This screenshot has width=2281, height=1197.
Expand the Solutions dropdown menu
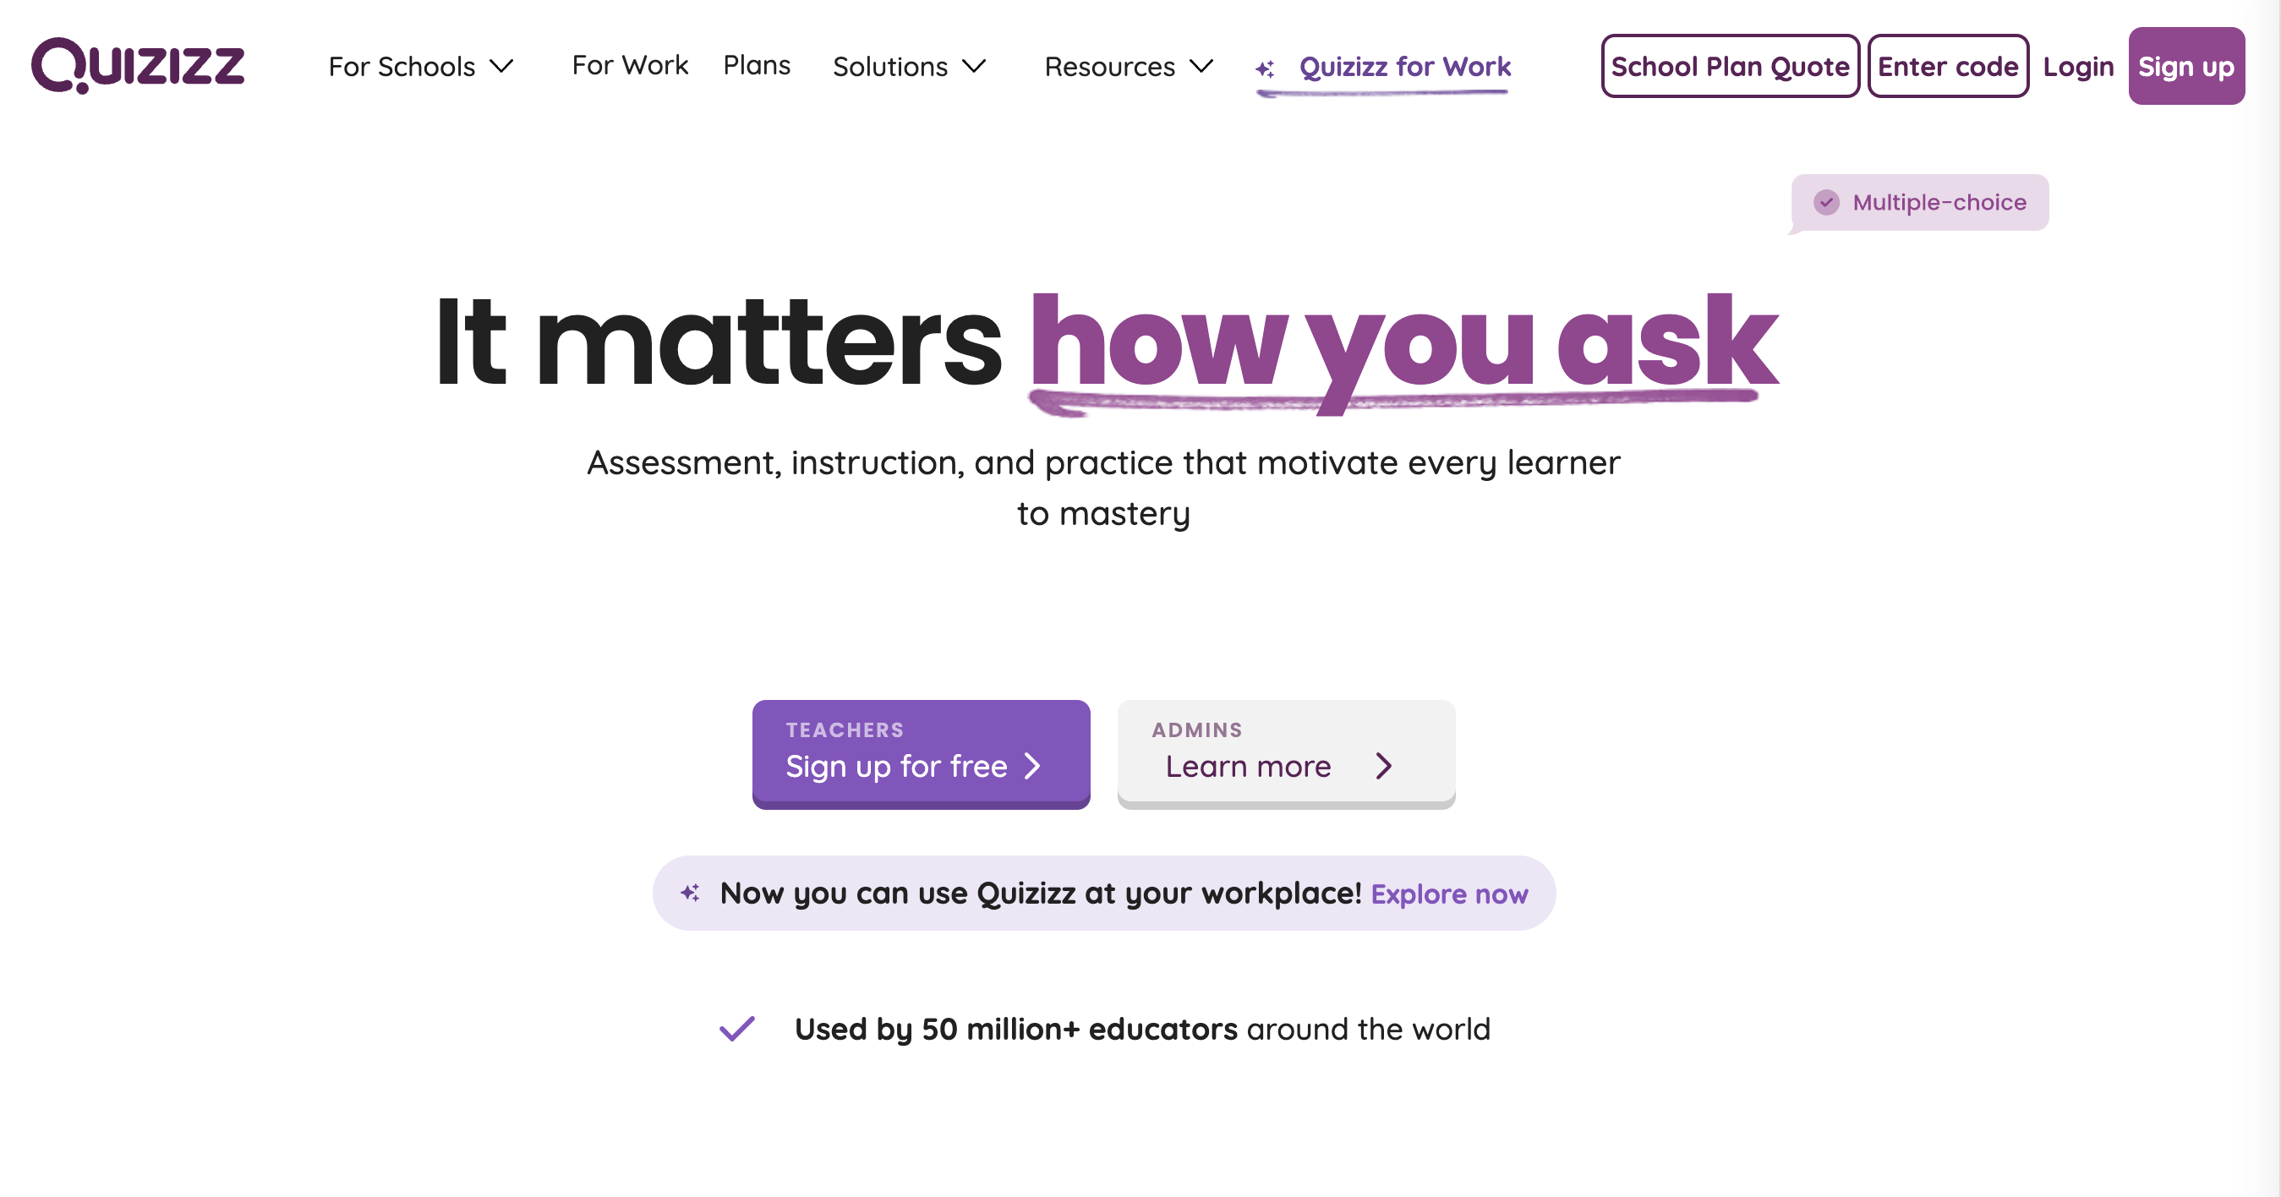911,66
